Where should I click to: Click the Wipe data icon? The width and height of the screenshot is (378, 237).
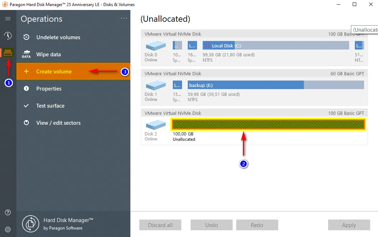pos(26,54)
